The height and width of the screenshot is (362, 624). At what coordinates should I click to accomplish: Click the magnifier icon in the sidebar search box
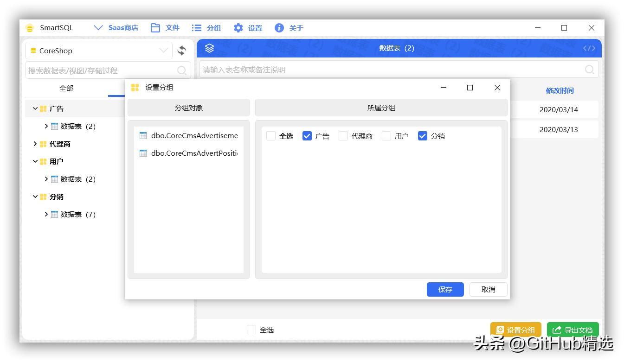click(181, 70)
